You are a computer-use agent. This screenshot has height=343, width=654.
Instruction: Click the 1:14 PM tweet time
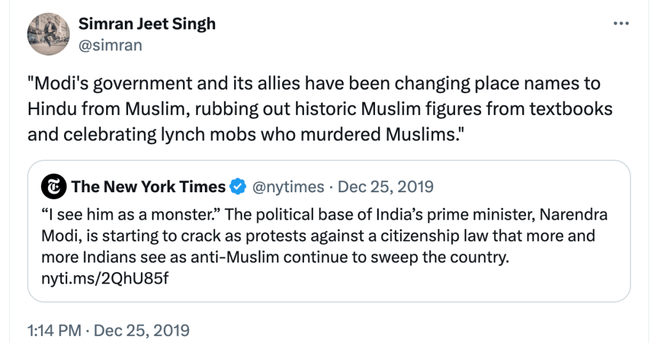(54, 330)
